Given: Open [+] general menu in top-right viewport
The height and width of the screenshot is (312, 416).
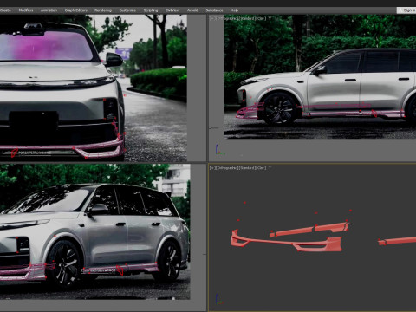Looking at the screenshot, I should click(x=212, y=18).
